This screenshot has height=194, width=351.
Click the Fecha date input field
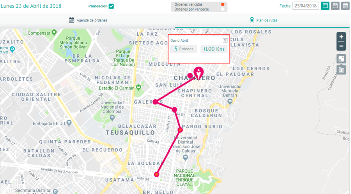point(305,6)
